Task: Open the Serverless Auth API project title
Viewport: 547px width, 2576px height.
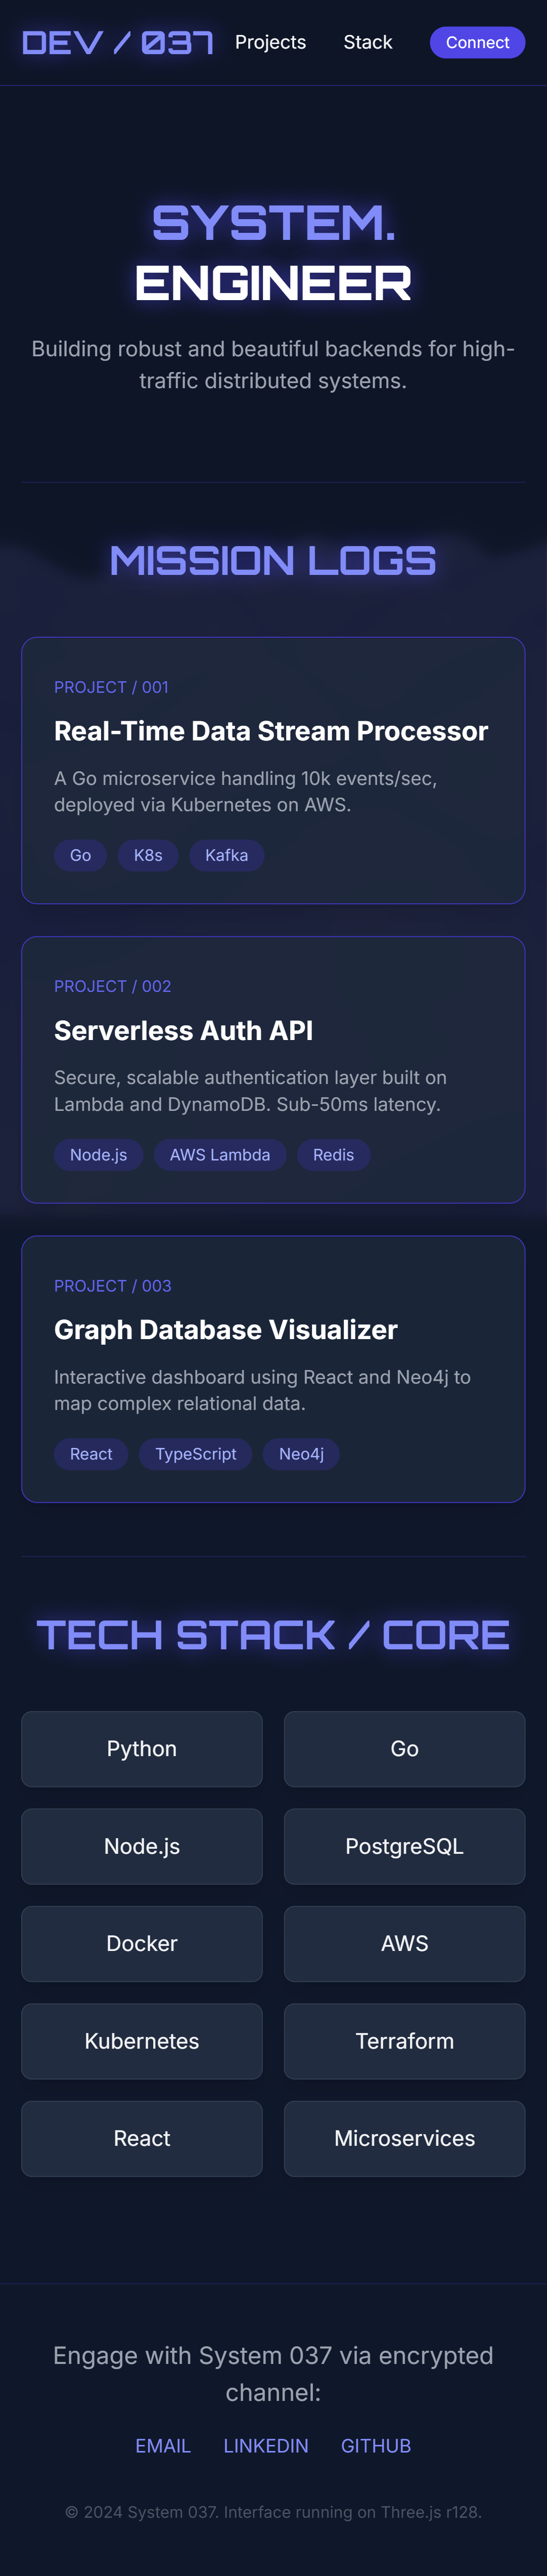Action: pyautogui.click(x=184, y=1030)
